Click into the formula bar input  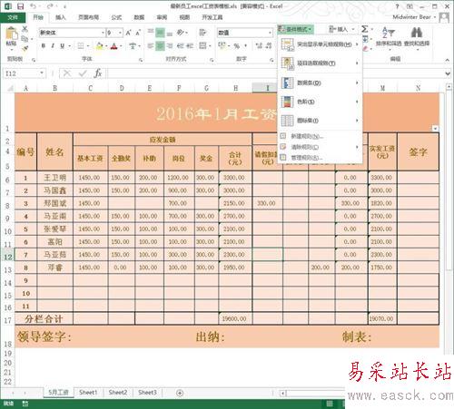274,73
